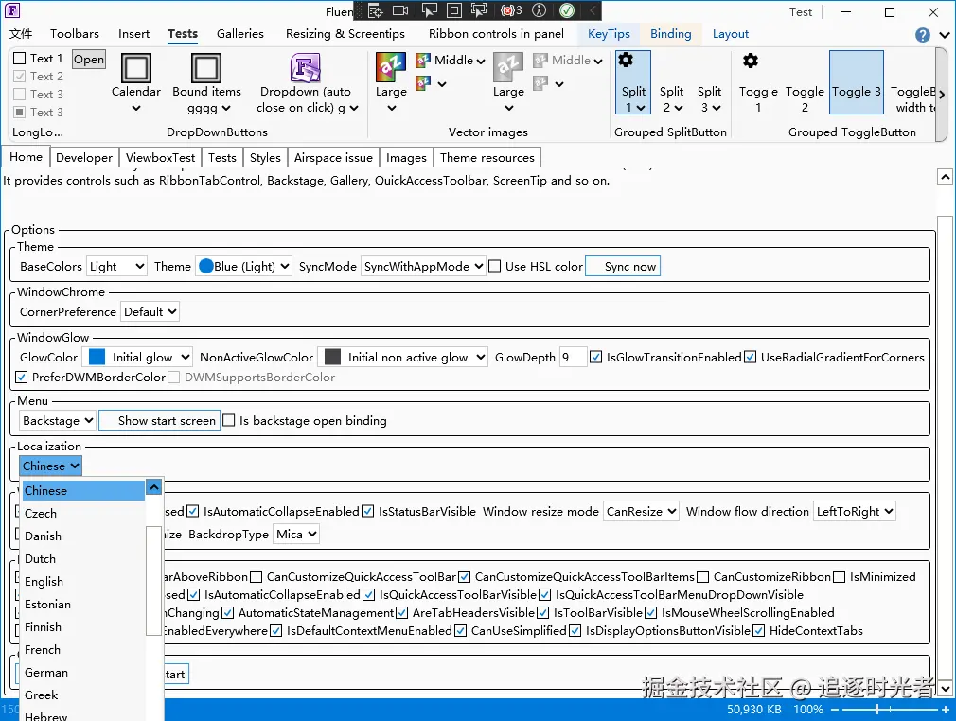The height and width of the screenshot is (721, 956).
Task: Click the gear icon above Split 1
Action: click(626, 61)
